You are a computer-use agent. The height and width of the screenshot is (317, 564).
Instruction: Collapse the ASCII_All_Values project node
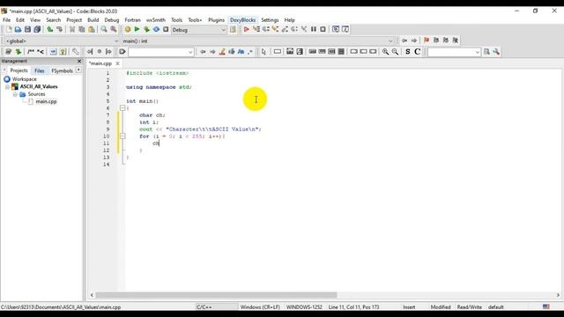click(x=7, y=86)
